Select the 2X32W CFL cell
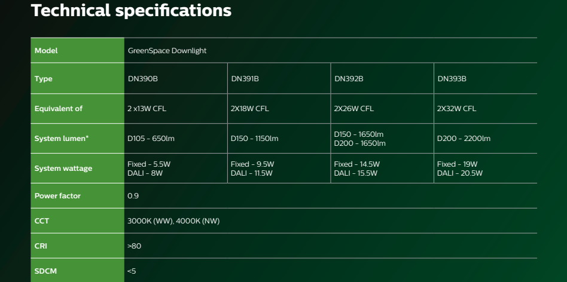Viewport: 567px width, 282px height. (457, 109)
